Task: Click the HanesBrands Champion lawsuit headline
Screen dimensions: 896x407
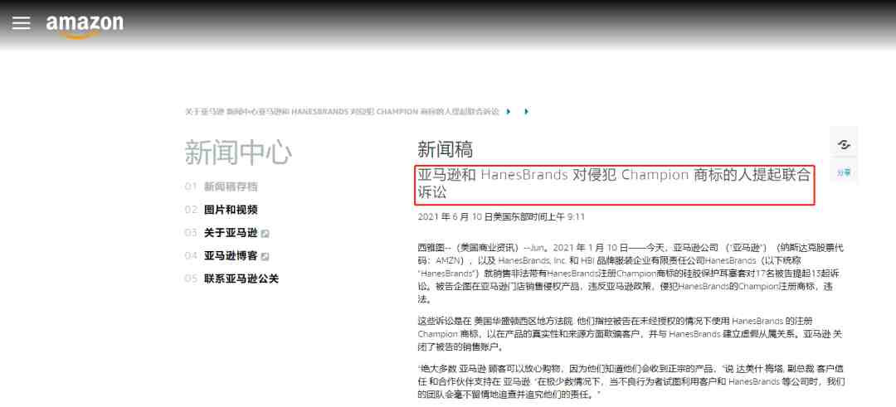Action: [x=614, y=184]
